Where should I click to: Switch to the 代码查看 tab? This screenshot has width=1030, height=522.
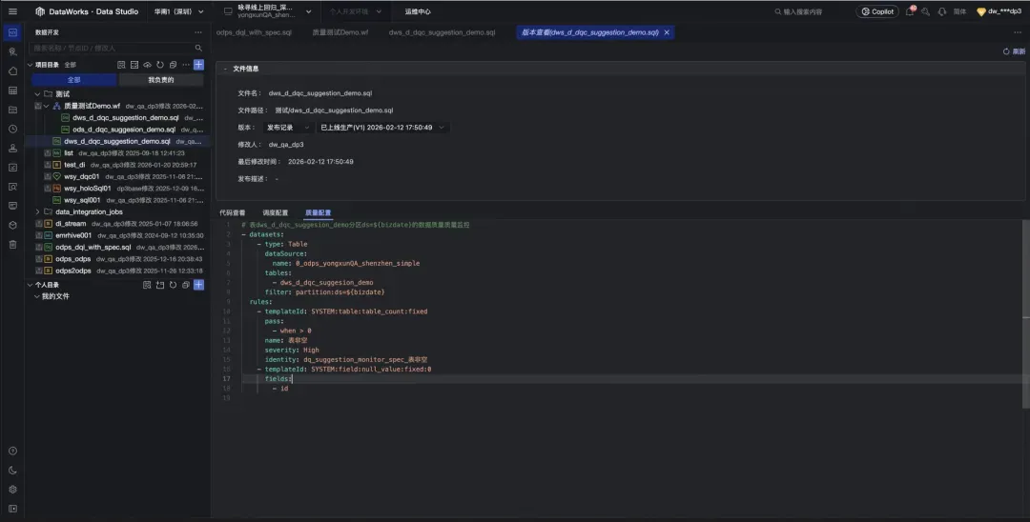pyautogui.click(x=232, y=212)
